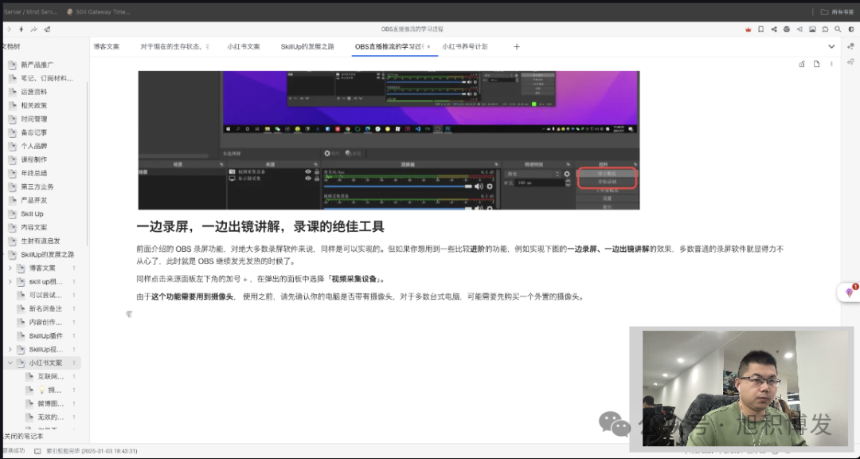The height and width of the screenshot is (459, 860).
Task: Click the plus button to add new tab
Action: tap(516, 46)
